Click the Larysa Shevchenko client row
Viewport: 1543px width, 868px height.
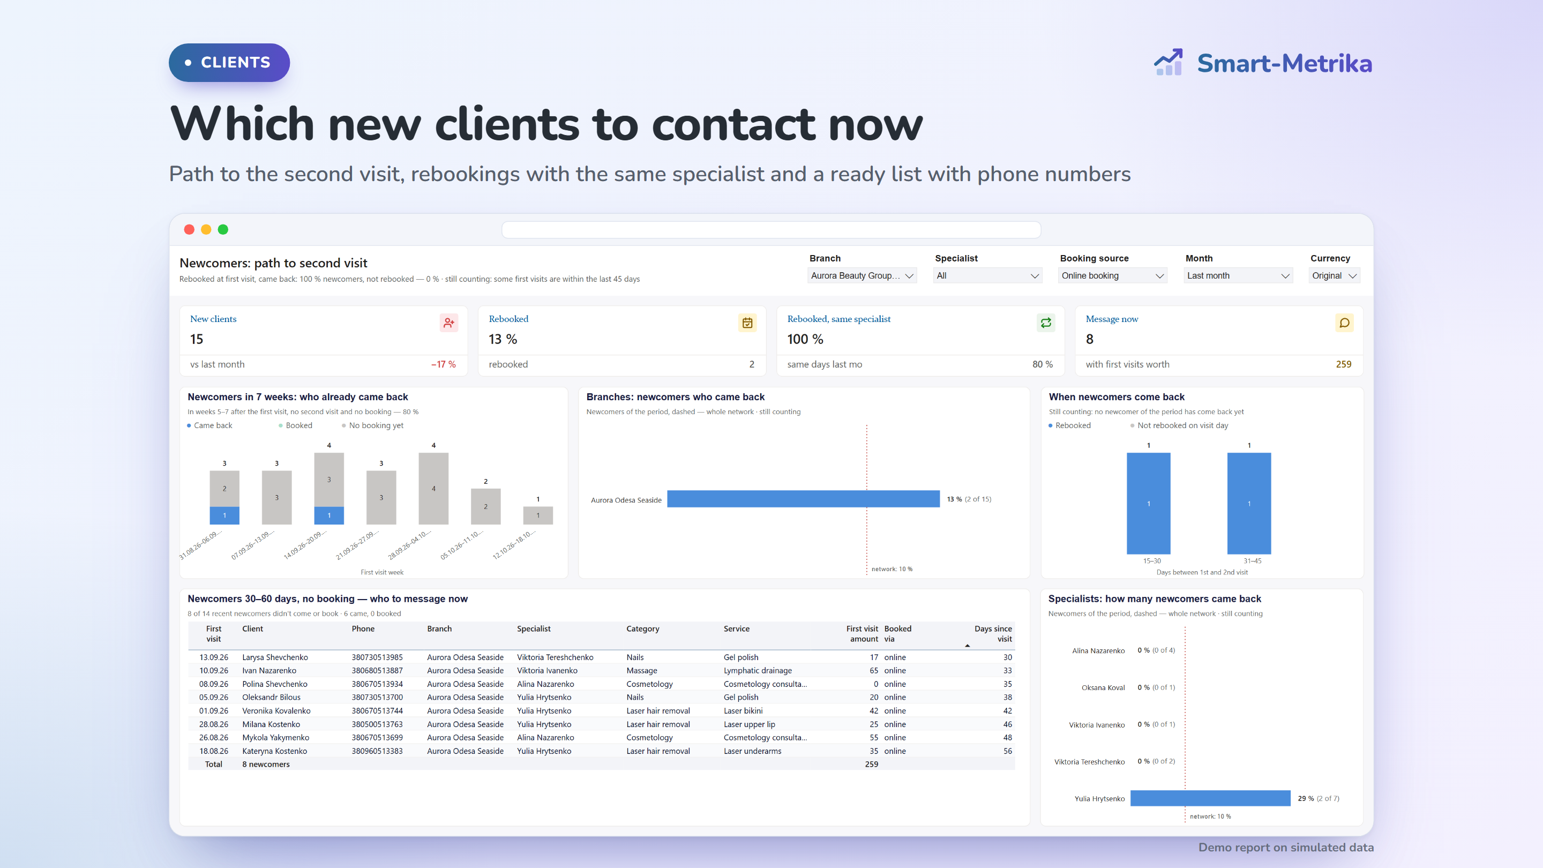601,657
